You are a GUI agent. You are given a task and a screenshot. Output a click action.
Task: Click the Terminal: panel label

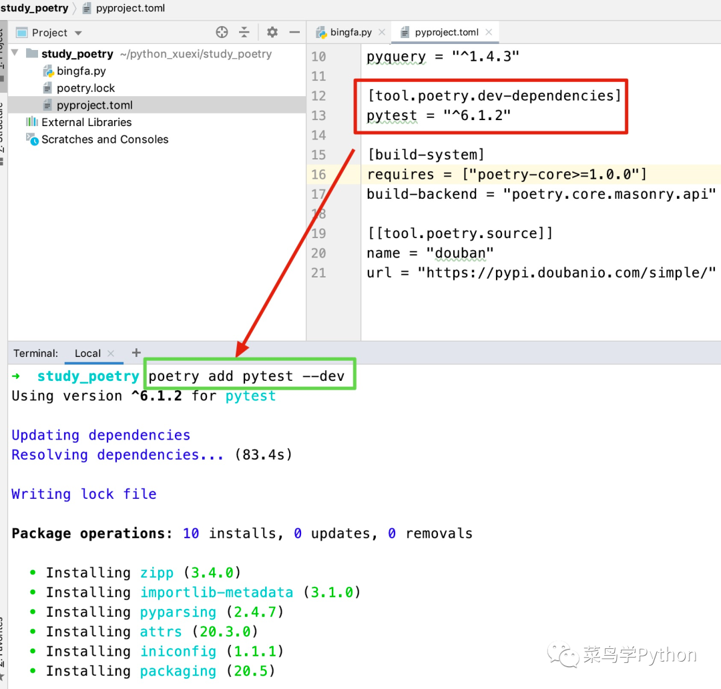[35, 354]
